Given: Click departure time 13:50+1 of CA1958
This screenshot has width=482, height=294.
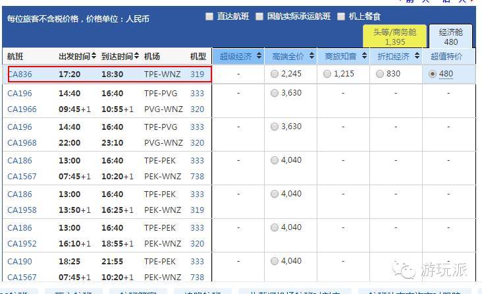Looking at the screenshot, I should tap(74, 210).
